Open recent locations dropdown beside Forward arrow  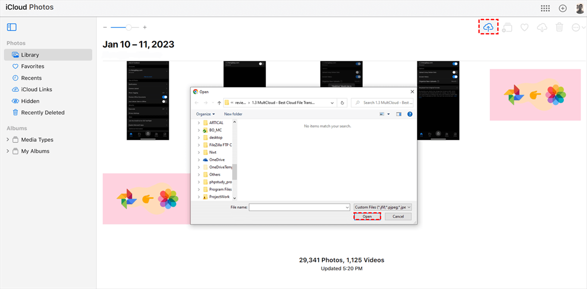[213, 103]
